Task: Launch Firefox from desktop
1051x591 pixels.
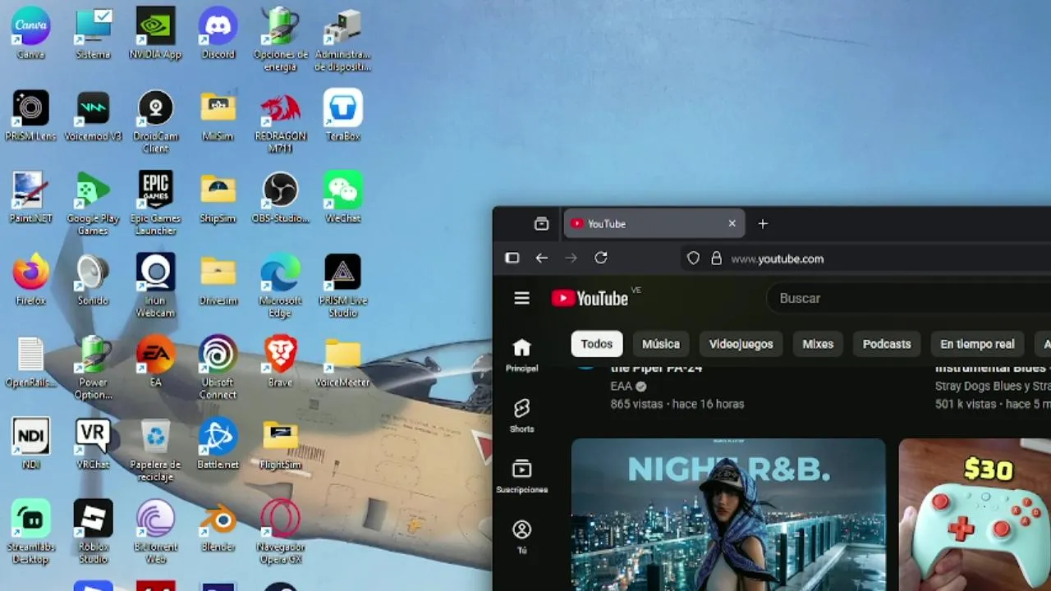Action: pyautogui.click(x=31, y=280)
